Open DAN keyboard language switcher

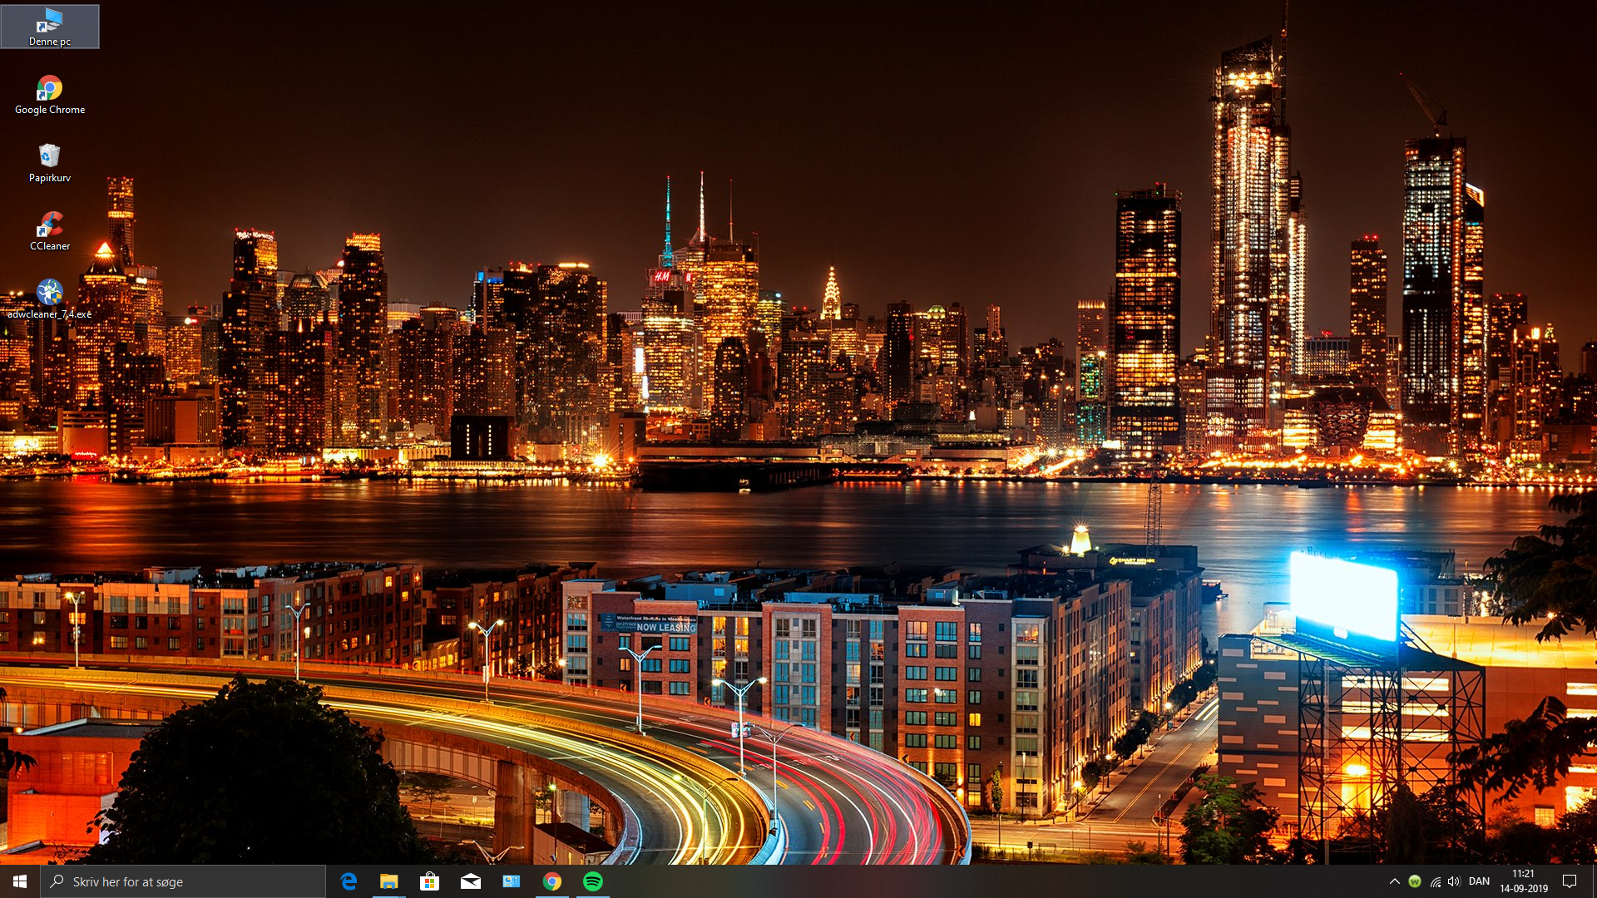tap(1479, 881)
